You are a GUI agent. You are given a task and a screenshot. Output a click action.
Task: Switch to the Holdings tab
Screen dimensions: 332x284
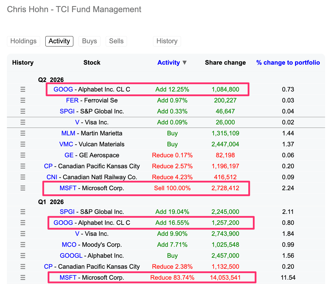(23, 41)
